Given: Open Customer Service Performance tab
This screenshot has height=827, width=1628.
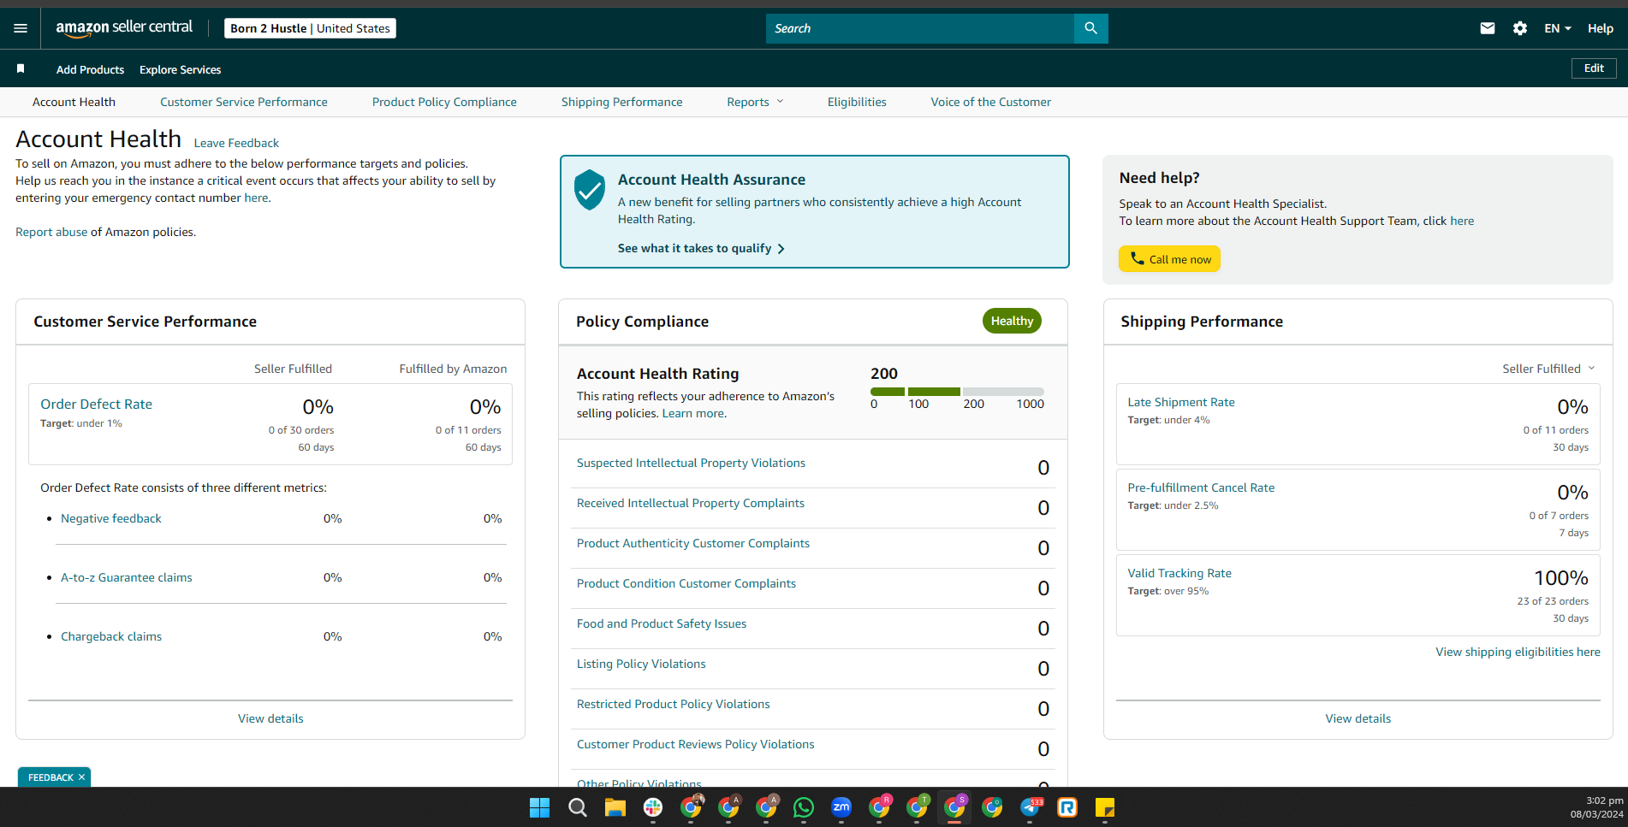Looking at the screenshot, I should tap(244, 102).
